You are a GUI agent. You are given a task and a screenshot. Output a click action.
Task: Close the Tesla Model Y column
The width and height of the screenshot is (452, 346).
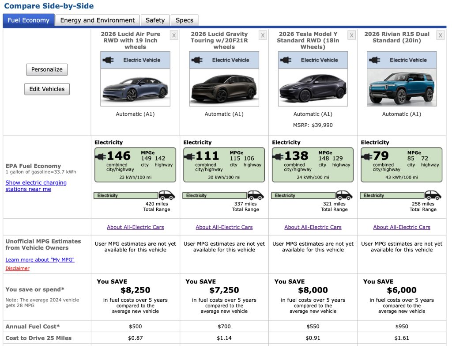click(x=351, y=35)
